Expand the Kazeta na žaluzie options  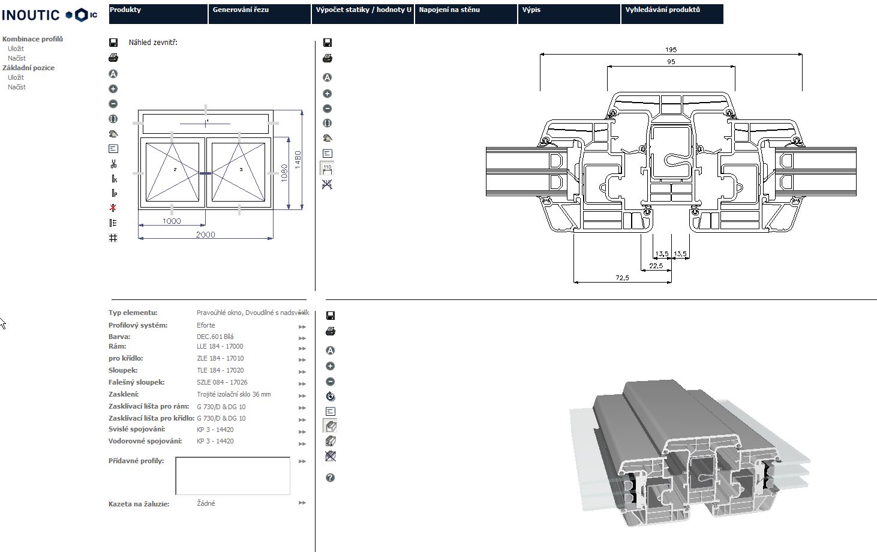(x=302, y=503)
